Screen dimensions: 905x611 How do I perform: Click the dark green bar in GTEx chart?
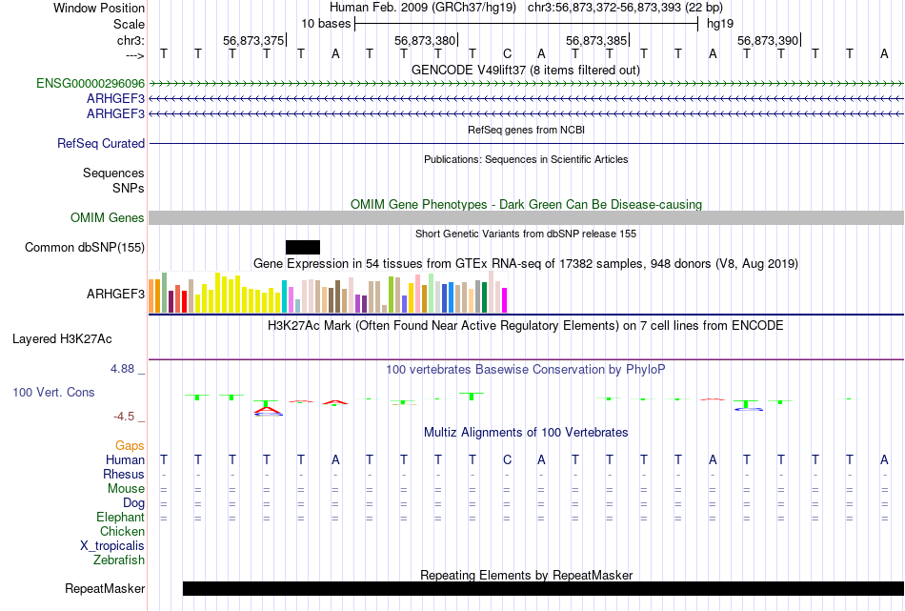(x=484, y=297)
